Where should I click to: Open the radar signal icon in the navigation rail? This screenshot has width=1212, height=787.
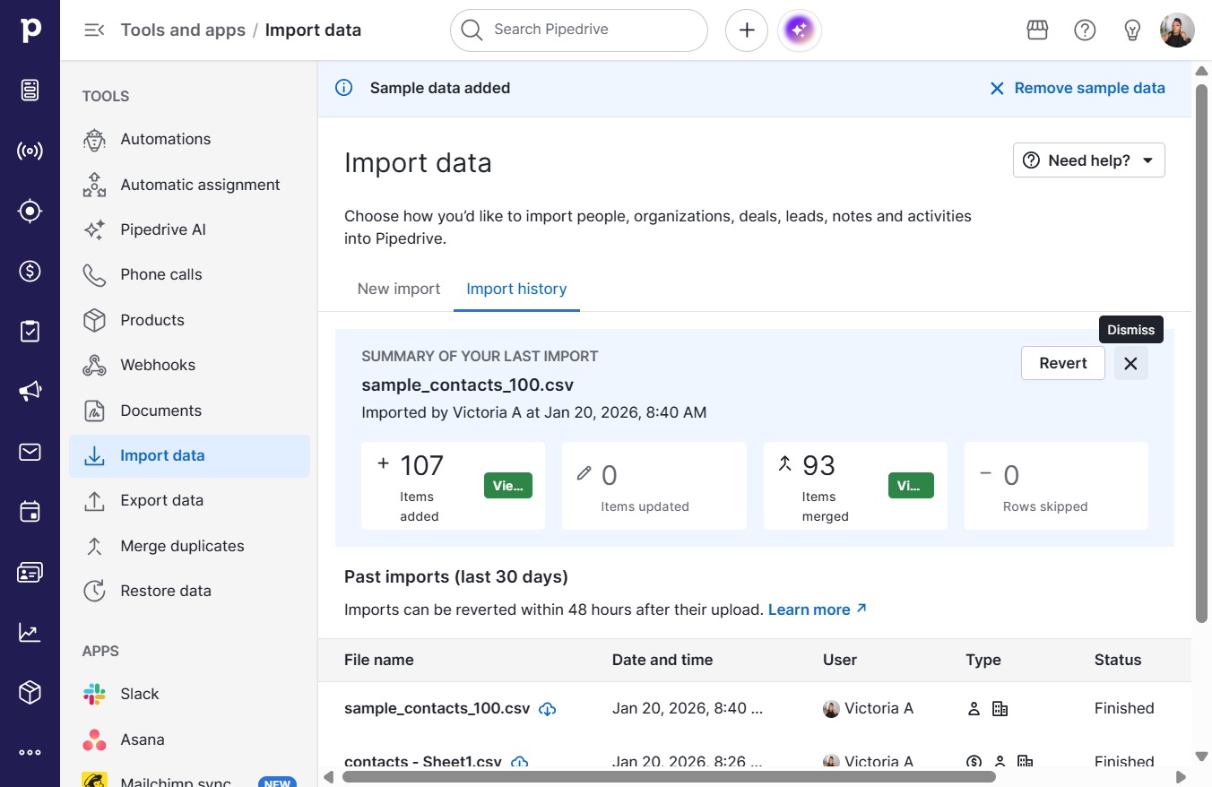coord(30,151)
